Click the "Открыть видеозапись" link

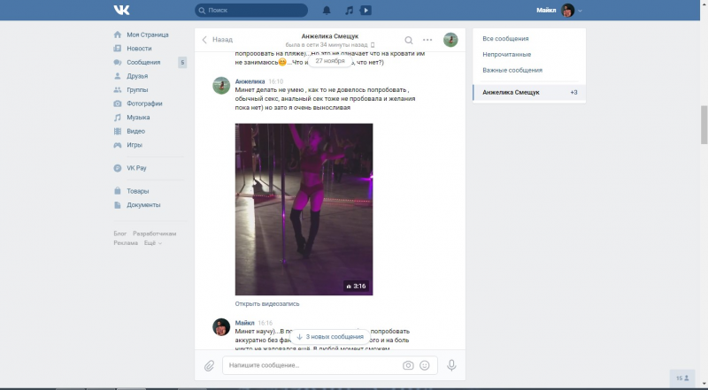click(267, 303)
